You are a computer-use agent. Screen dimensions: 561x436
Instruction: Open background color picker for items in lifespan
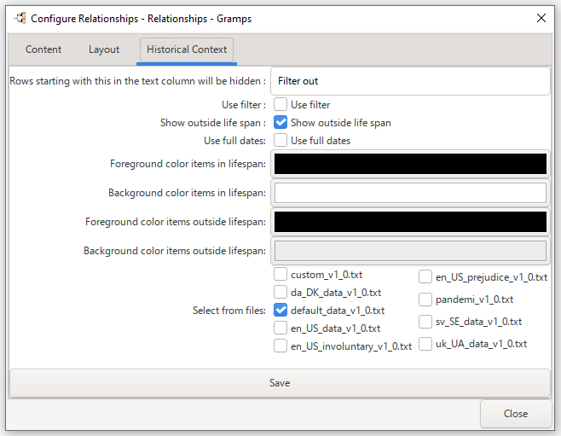tap(410, 193)
